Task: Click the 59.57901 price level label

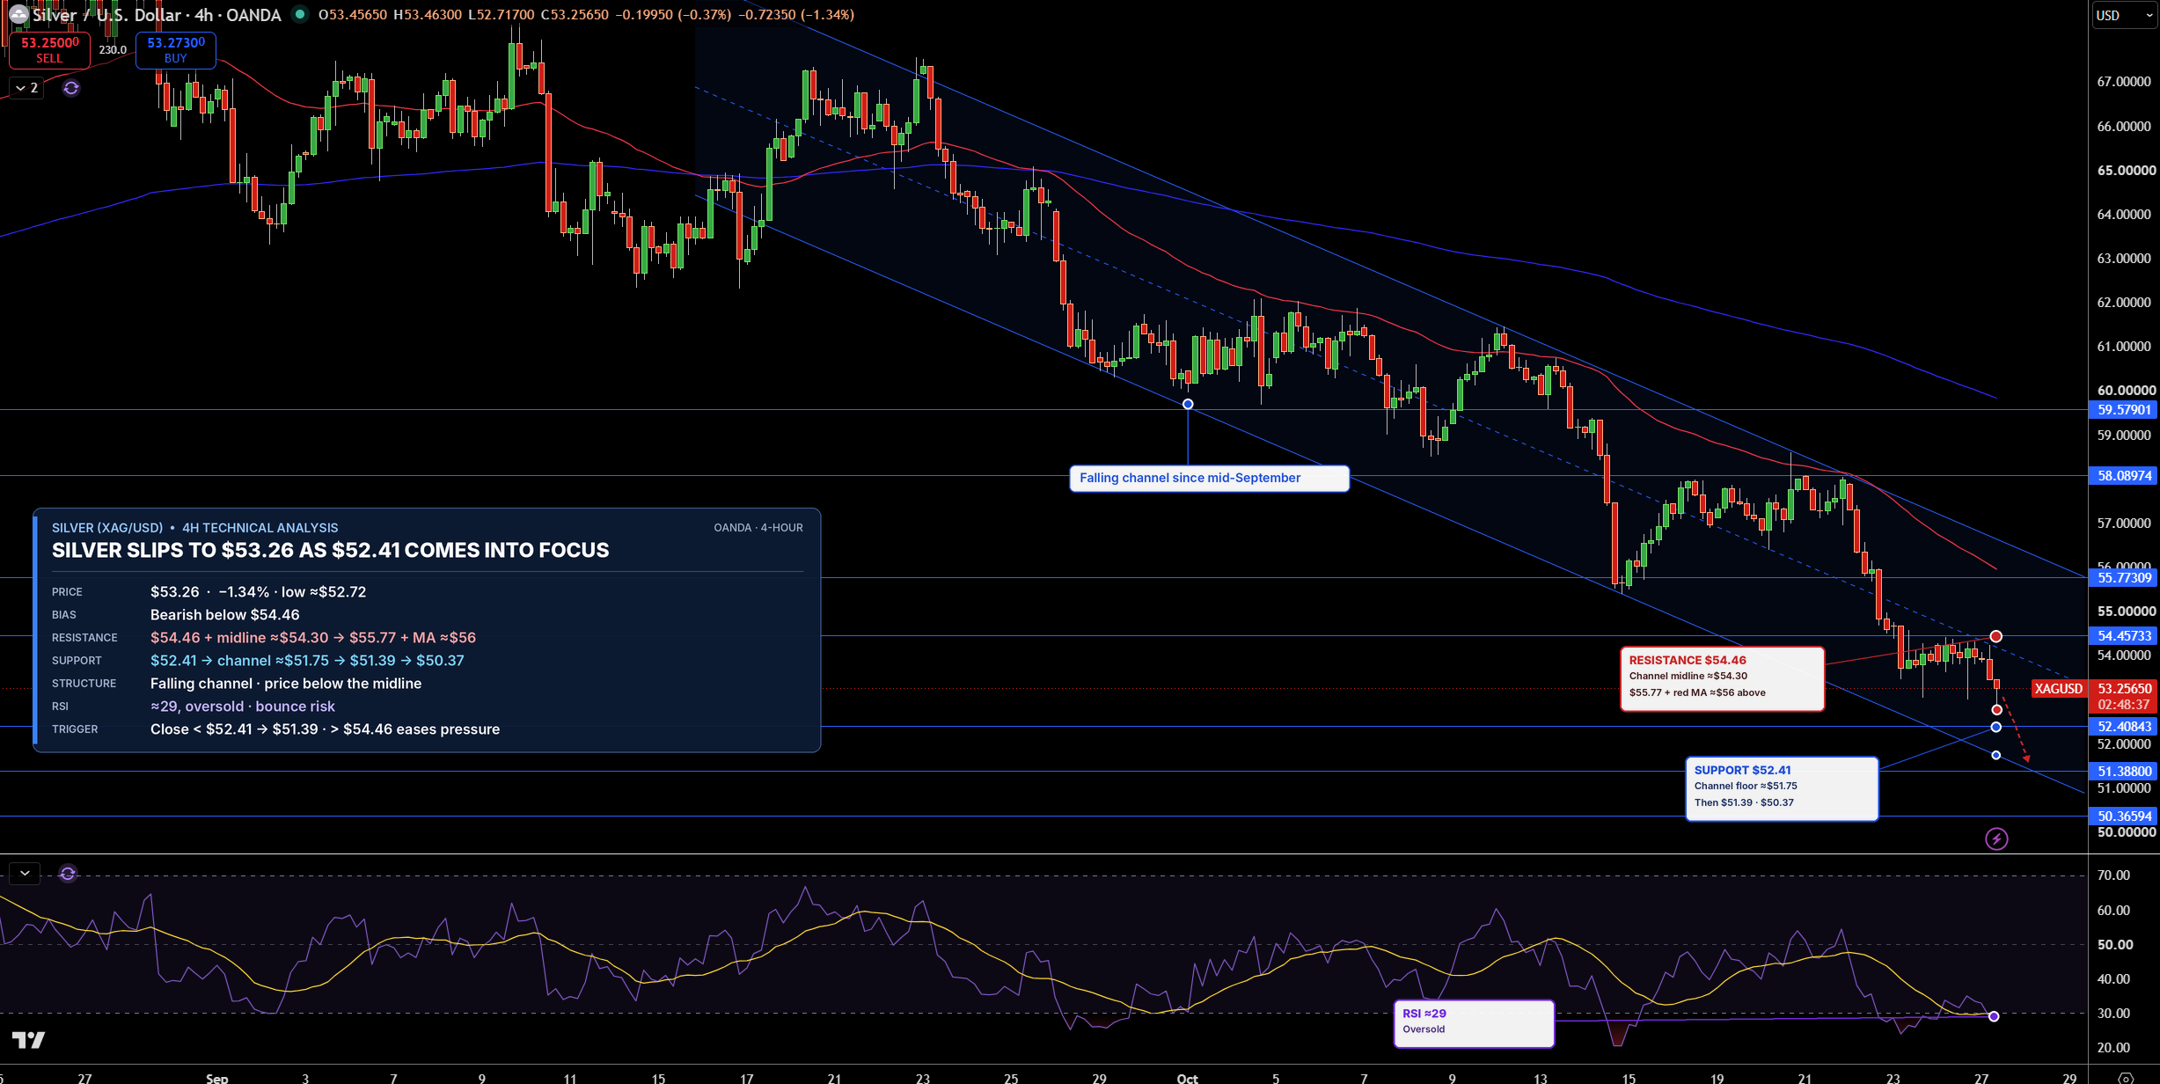Action: tap(2124, 410)
